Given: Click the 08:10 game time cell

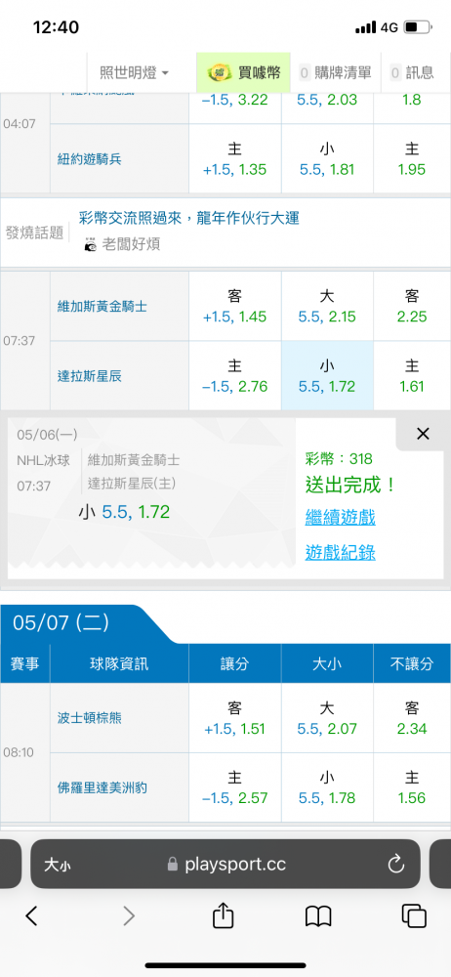Looking at the screenshot, I should pos(25,752).
